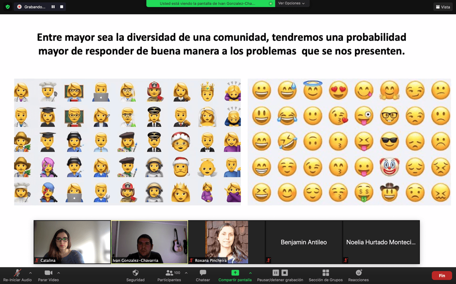456x284 pixels.
Task: Click the green encryption shield icon
Action: coord(8,7)
